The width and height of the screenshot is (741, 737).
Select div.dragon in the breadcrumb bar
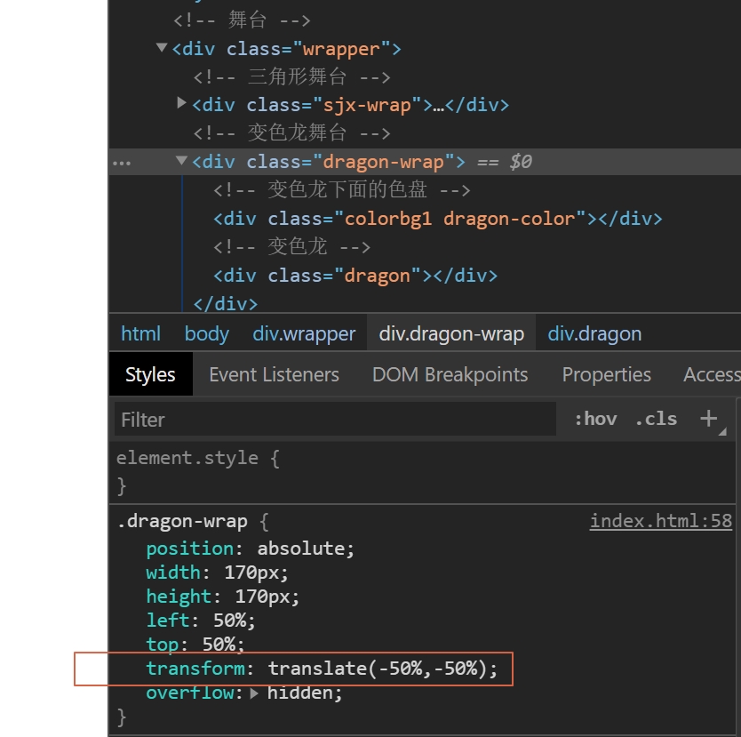594,333
